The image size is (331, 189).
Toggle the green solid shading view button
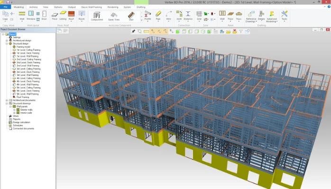coord(178,32)
